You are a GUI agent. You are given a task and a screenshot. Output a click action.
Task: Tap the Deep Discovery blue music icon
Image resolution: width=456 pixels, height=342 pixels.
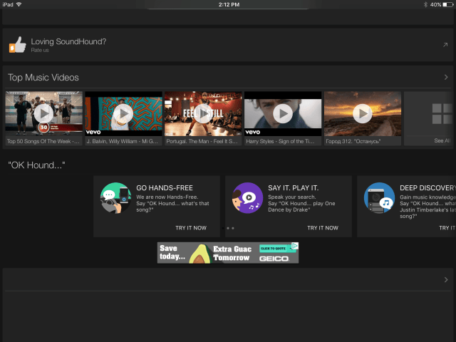click(x=379, y=198)
